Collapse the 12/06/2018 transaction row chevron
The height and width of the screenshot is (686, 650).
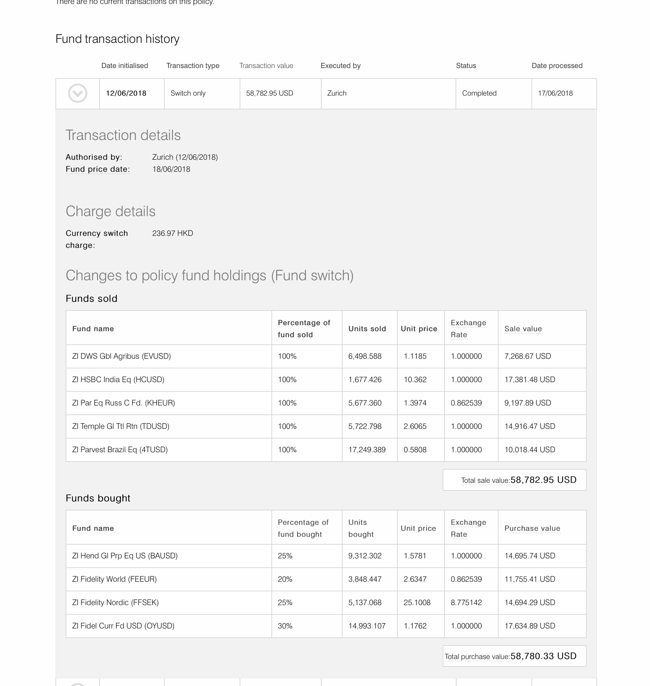(77, 93)
